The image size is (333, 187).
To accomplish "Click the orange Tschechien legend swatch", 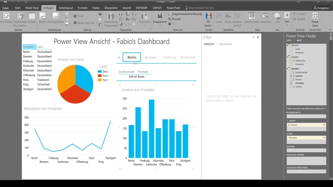I will pyautogui.click(x=100, y=80).
